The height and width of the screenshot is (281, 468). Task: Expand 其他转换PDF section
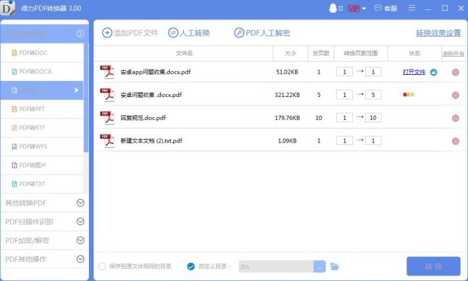point(80,203)
